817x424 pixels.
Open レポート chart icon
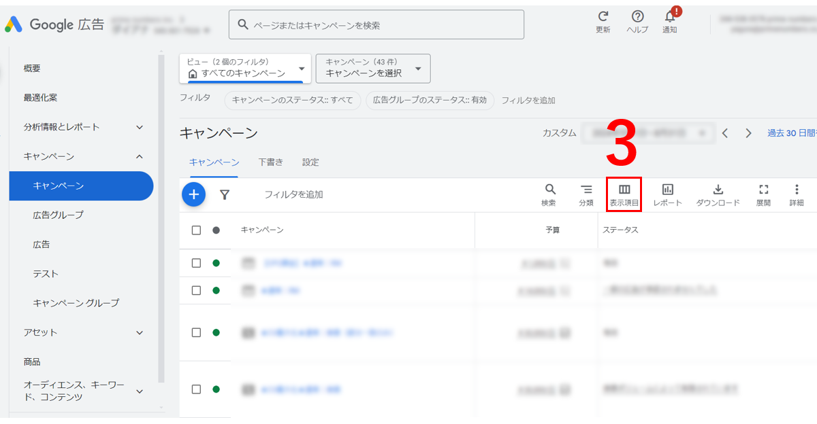(668, 195)
